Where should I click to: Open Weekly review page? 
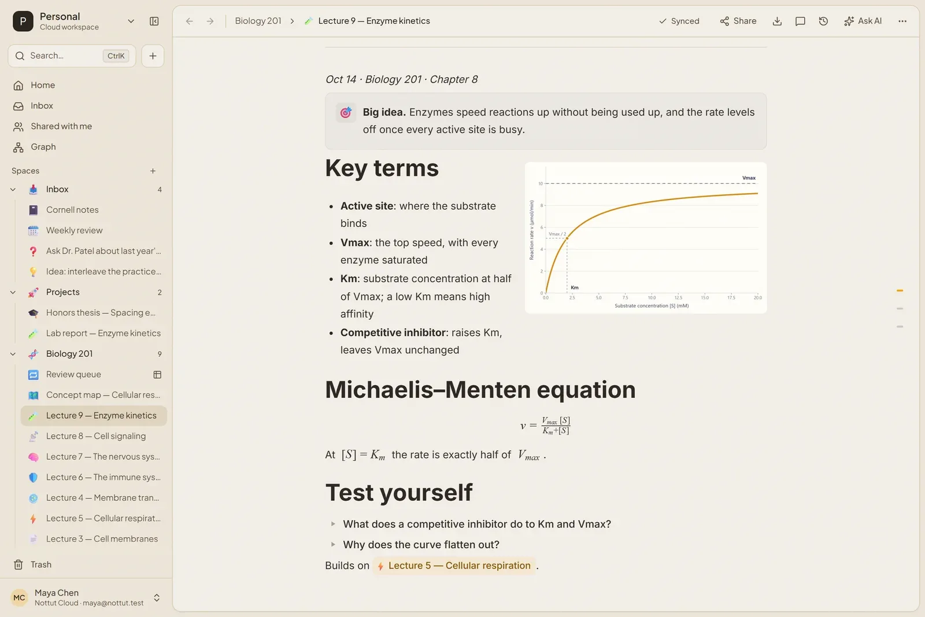(x=94, y=231)
